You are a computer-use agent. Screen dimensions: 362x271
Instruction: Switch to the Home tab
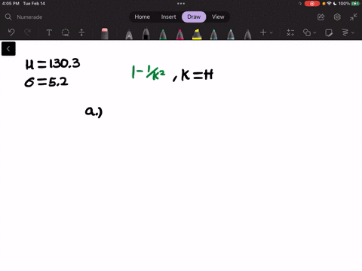point(142,17)
